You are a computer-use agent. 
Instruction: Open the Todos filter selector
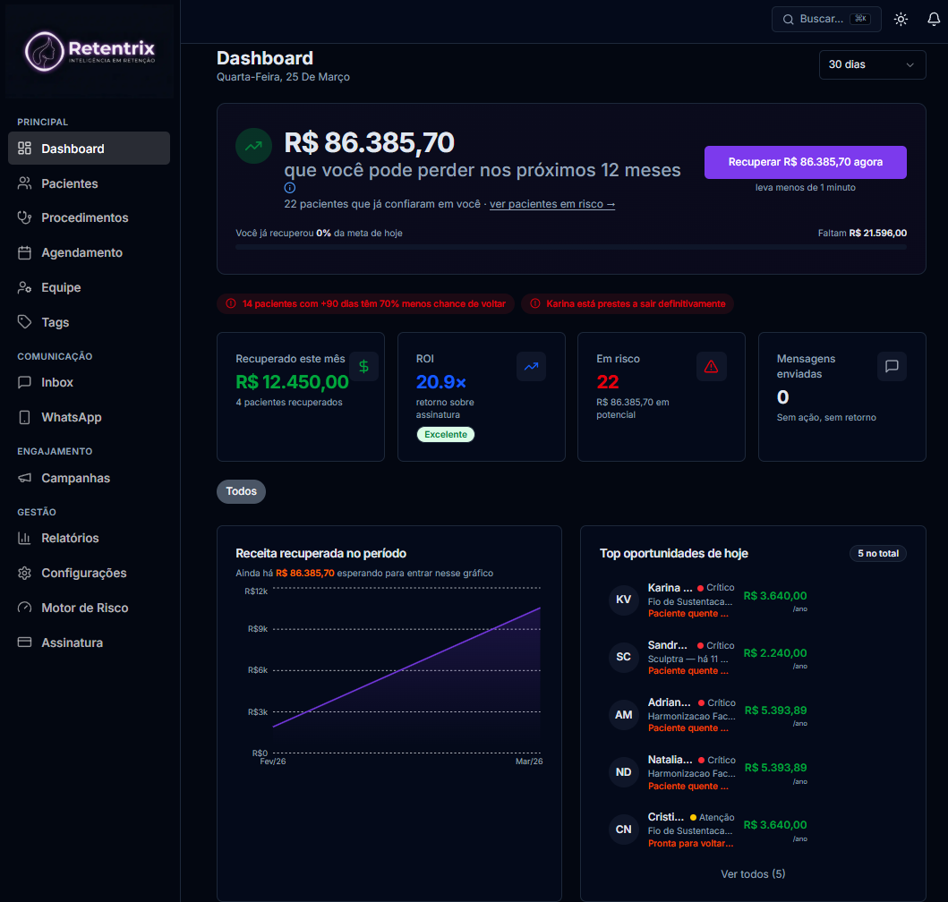coord(241,491)
